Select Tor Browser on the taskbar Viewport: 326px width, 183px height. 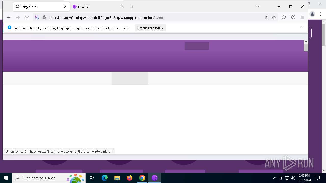[155, 178]
